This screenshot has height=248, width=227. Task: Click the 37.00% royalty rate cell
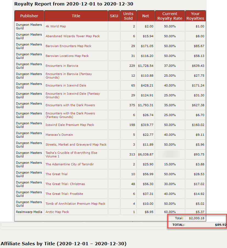[x=170, y=66]
